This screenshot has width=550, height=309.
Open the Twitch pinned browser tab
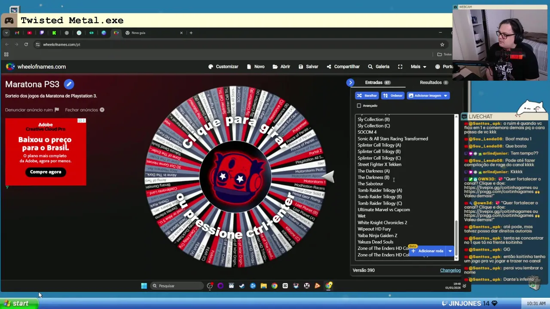(42, 33)
